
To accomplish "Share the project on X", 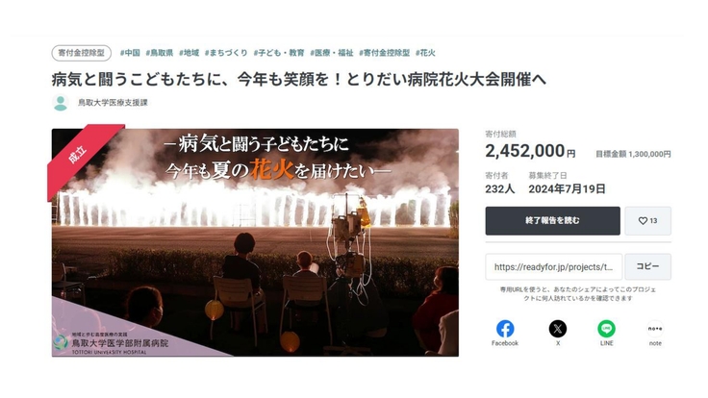I will (x=558, y=333).
